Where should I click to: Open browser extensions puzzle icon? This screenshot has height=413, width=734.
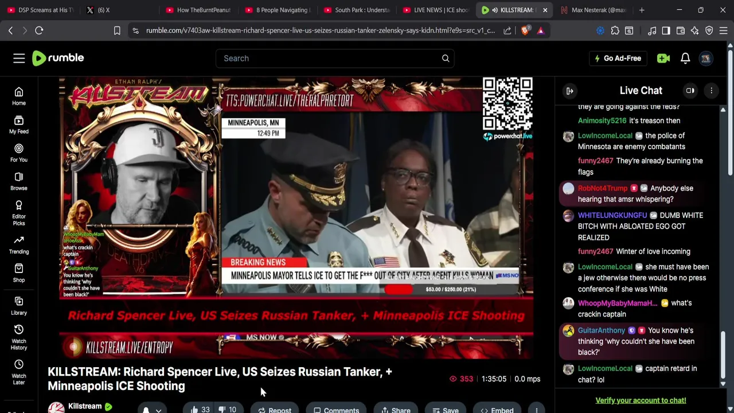pos(615,30)
